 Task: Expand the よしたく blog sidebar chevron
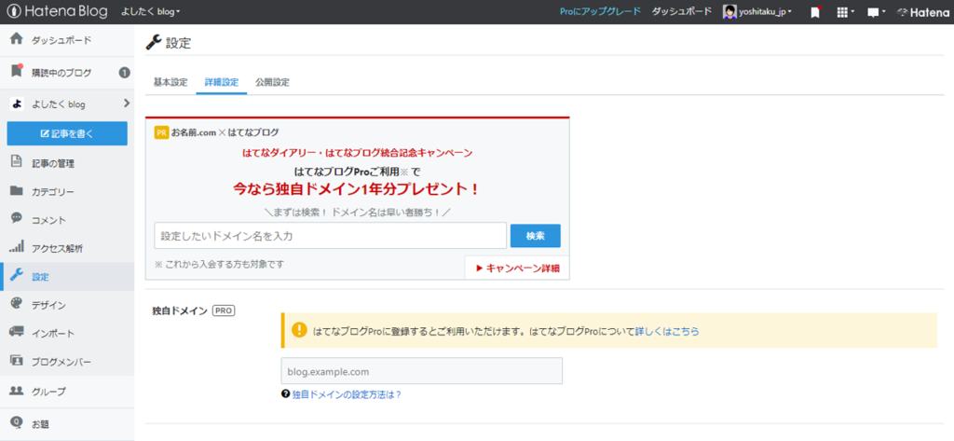pos(127,103)
